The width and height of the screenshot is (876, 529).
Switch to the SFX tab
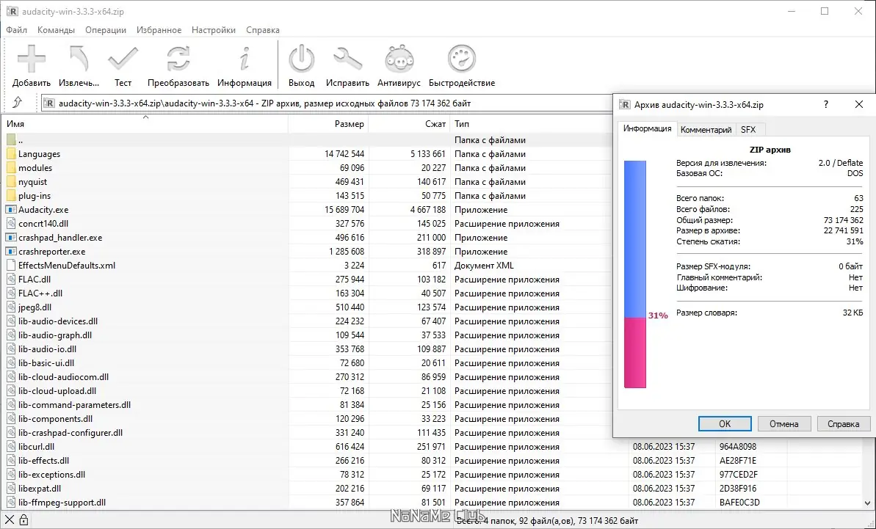pyautogui.click(x=748, y=129)
